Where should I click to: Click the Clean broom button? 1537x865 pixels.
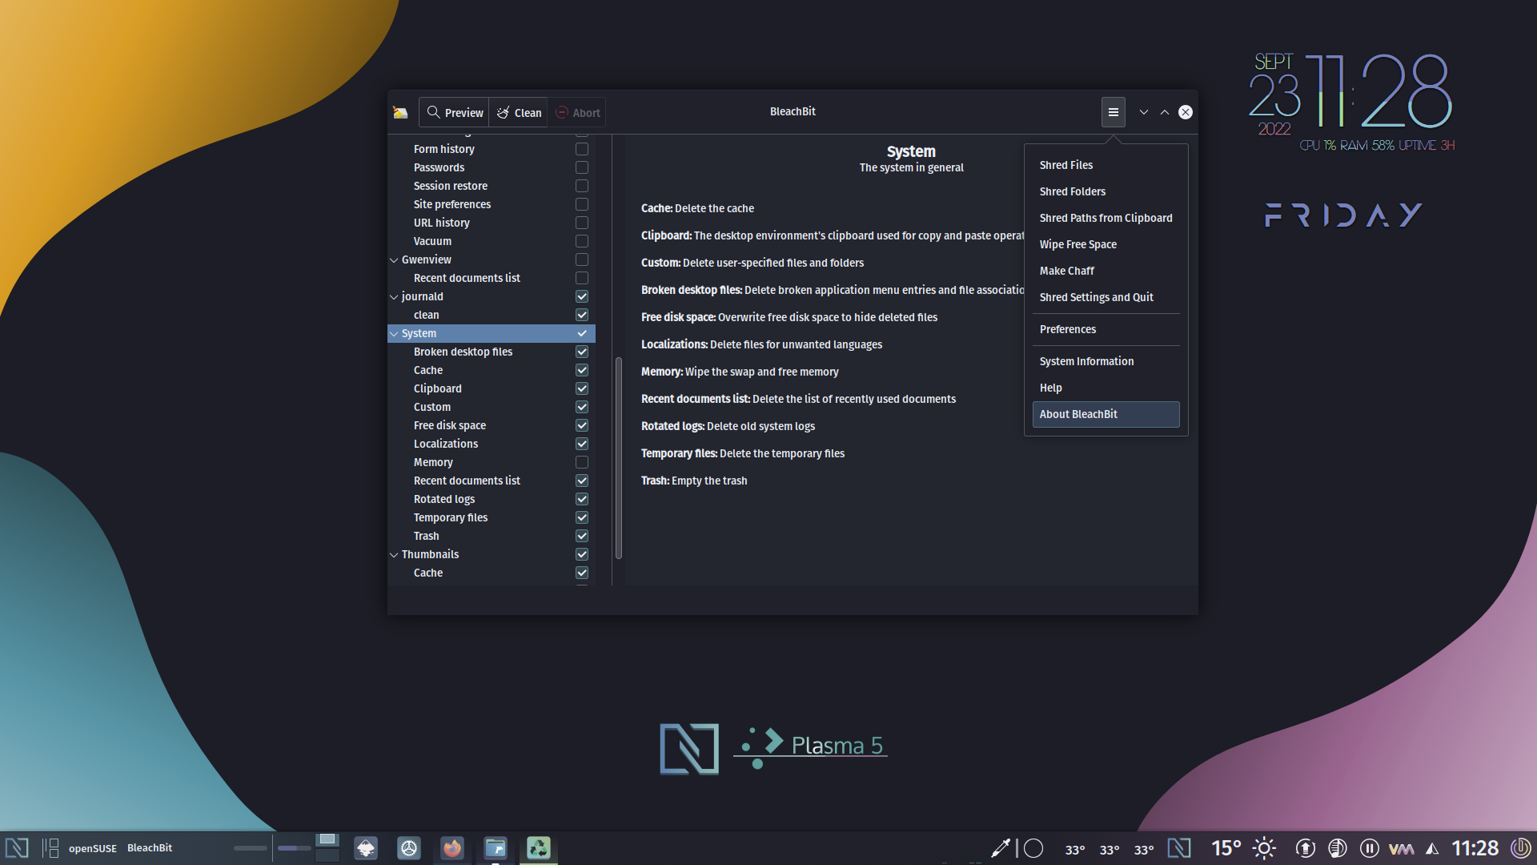click(x=519, y=112)
